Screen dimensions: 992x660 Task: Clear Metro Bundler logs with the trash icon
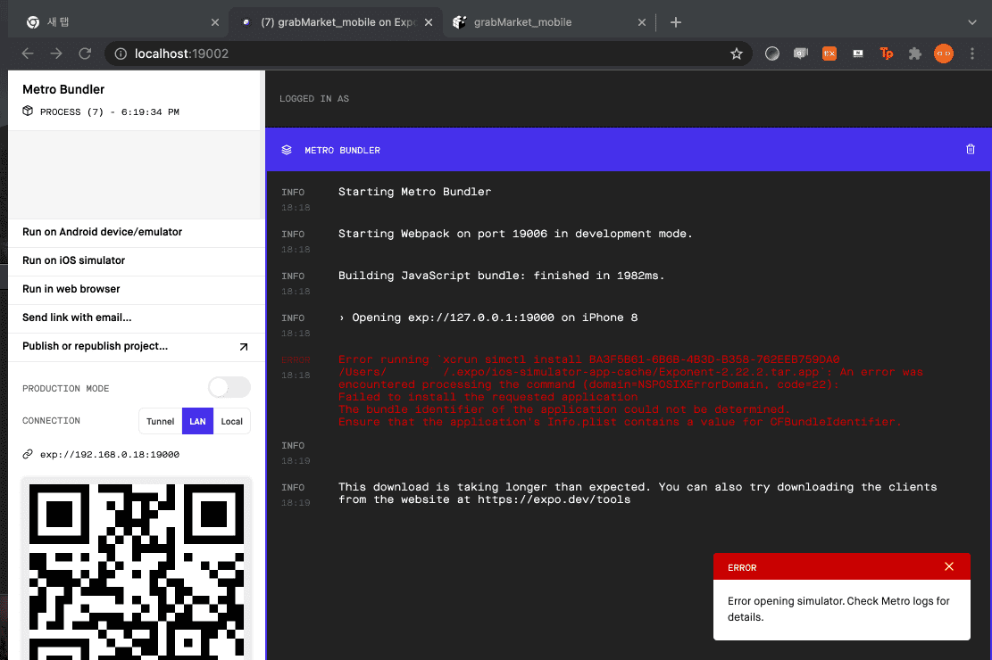tap(971, 149)
